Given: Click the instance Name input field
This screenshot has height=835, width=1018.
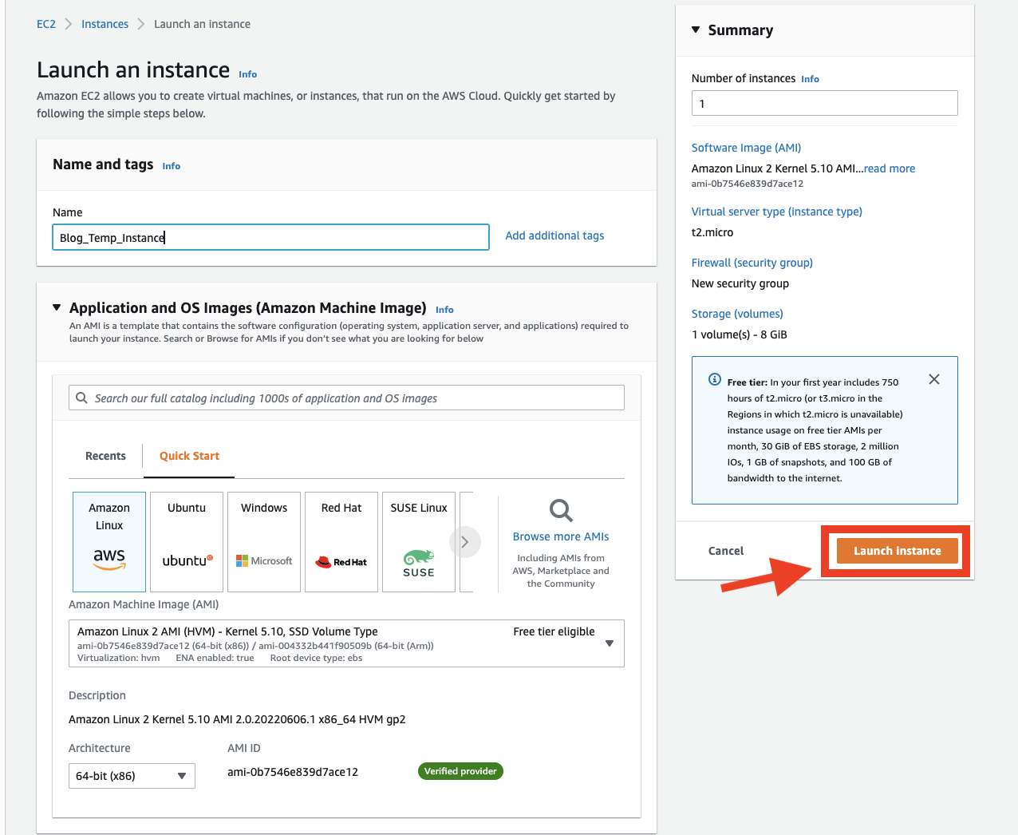Looking at the screenshot, I should [270, 237].
